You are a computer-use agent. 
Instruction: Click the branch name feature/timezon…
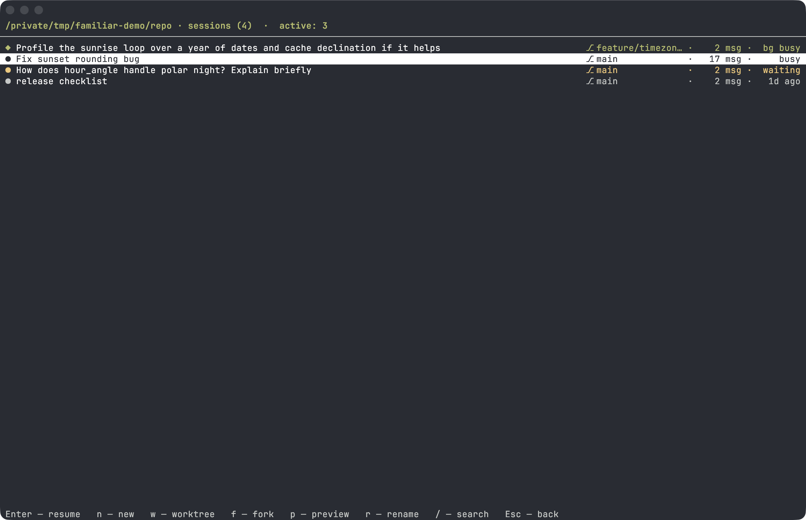coord(639,48)
